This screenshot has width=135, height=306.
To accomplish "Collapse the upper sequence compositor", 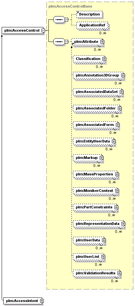I will point(67,20).
